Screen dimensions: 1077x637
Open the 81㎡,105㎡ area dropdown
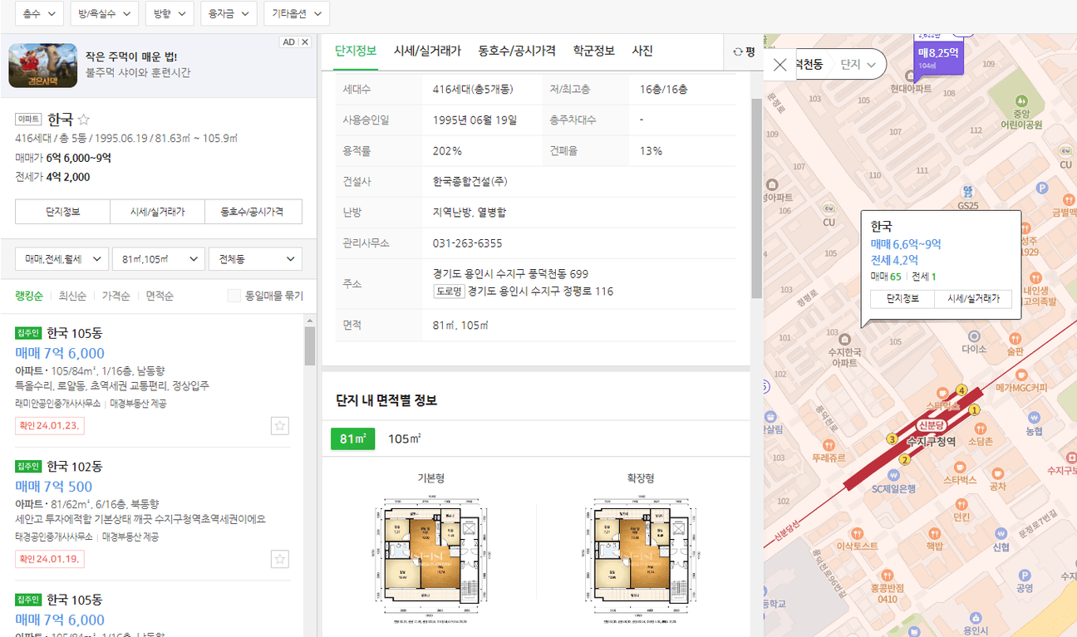point(159,259)
